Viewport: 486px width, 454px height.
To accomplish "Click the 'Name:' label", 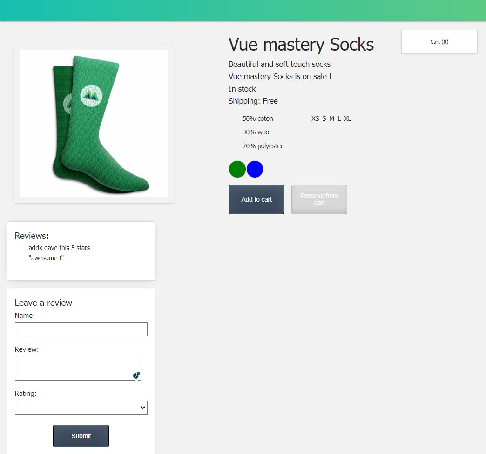I will (25, 316).
